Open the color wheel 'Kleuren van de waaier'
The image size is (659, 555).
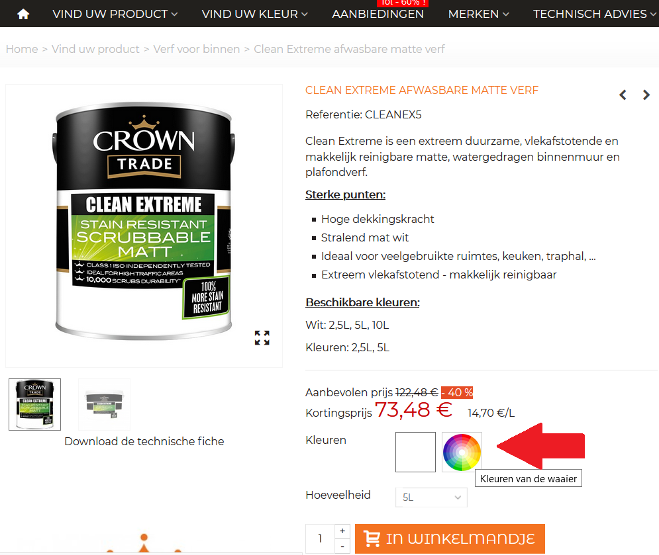pos(462,452)
